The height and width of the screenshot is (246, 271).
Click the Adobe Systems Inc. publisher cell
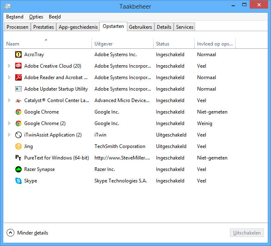[115, 55]
